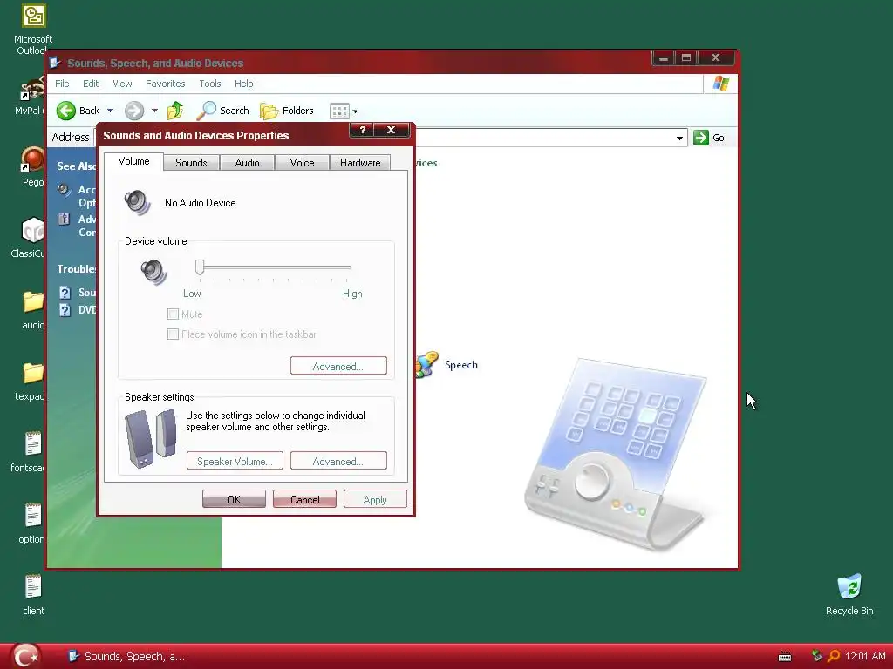
Task: Click the speaker pair icon in Speaker settings
Action: click(x=150, y=439)
